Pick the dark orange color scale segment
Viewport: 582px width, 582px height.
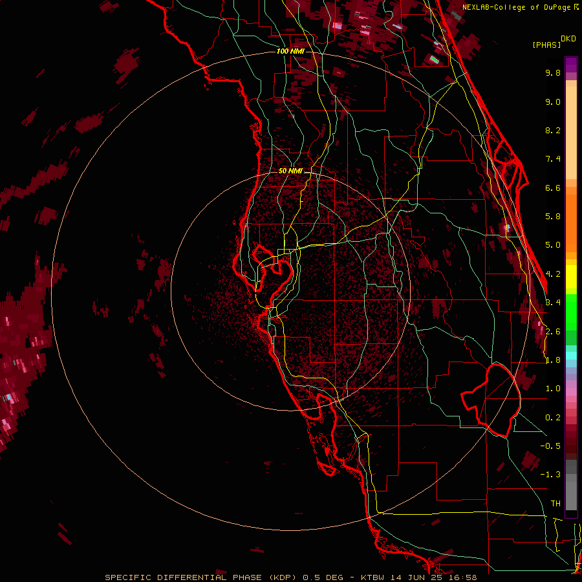(x=571, y=222)
